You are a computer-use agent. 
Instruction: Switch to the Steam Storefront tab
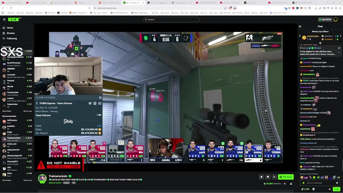point(183,2)
